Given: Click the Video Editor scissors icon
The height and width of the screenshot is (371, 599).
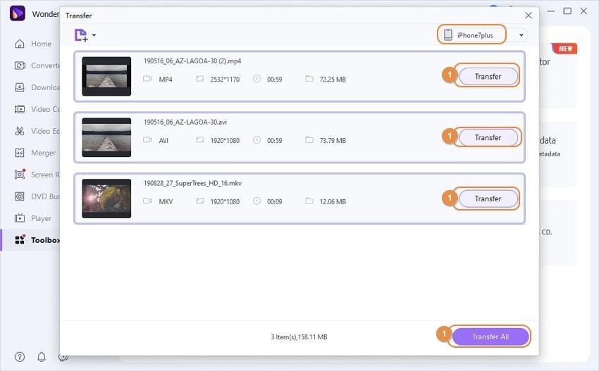Looking at the screenshot, I should click(20, 131).
